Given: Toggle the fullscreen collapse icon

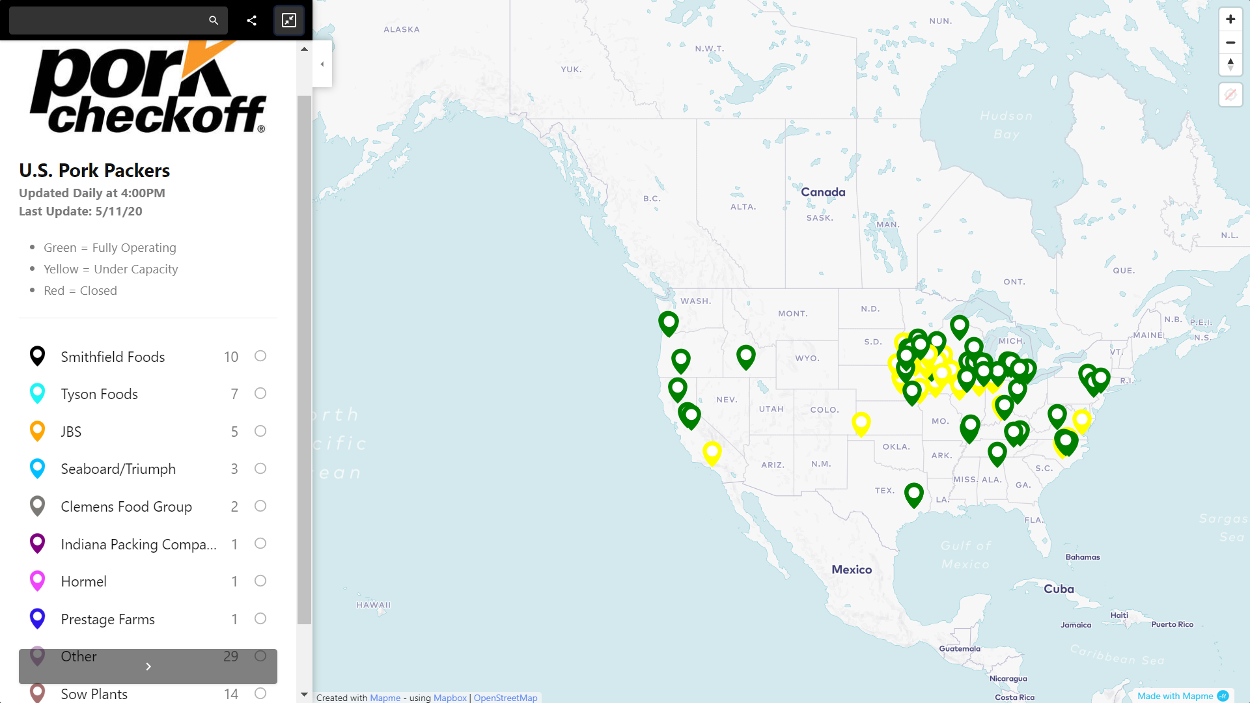Looking at the screenshot, I should [289, 20].
